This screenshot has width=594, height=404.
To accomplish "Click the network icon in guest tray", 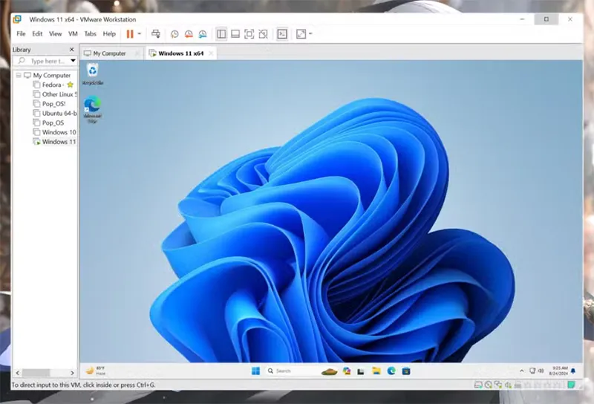I will 532,371.
